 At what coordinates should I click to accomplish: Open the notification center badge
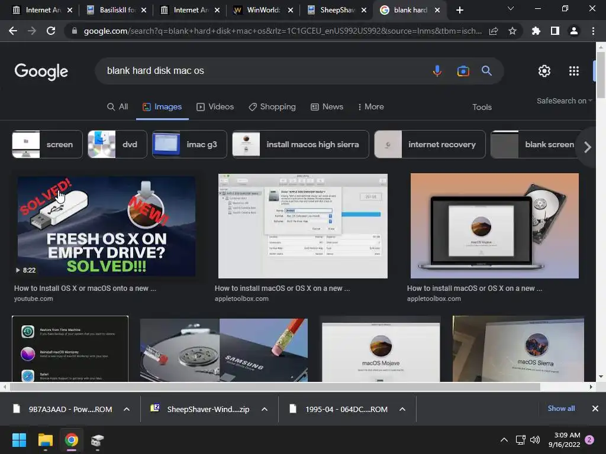[x=589, y=440]
